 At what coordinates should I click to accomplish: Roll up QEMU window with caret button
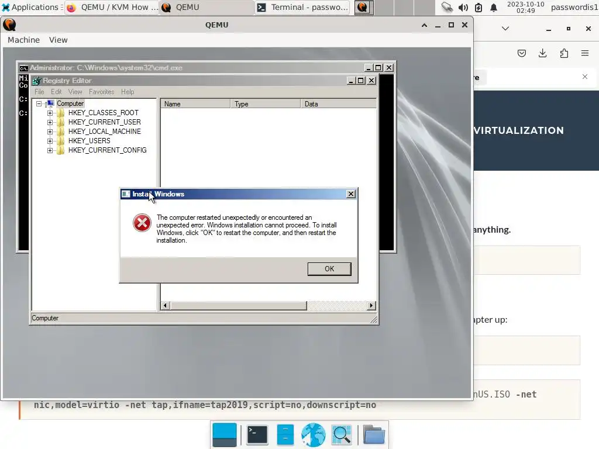(x=425, y=25)
